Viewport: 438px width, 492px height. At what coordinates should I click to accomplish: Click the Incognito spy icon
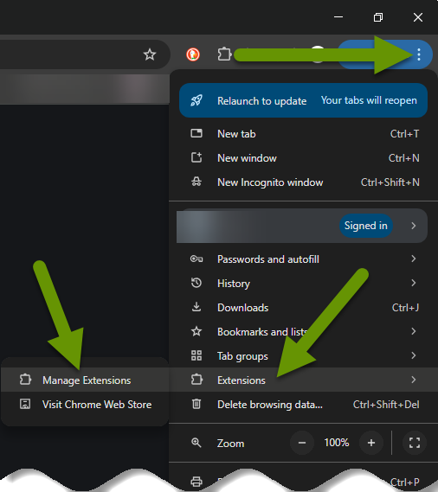[x=196, y=182]
